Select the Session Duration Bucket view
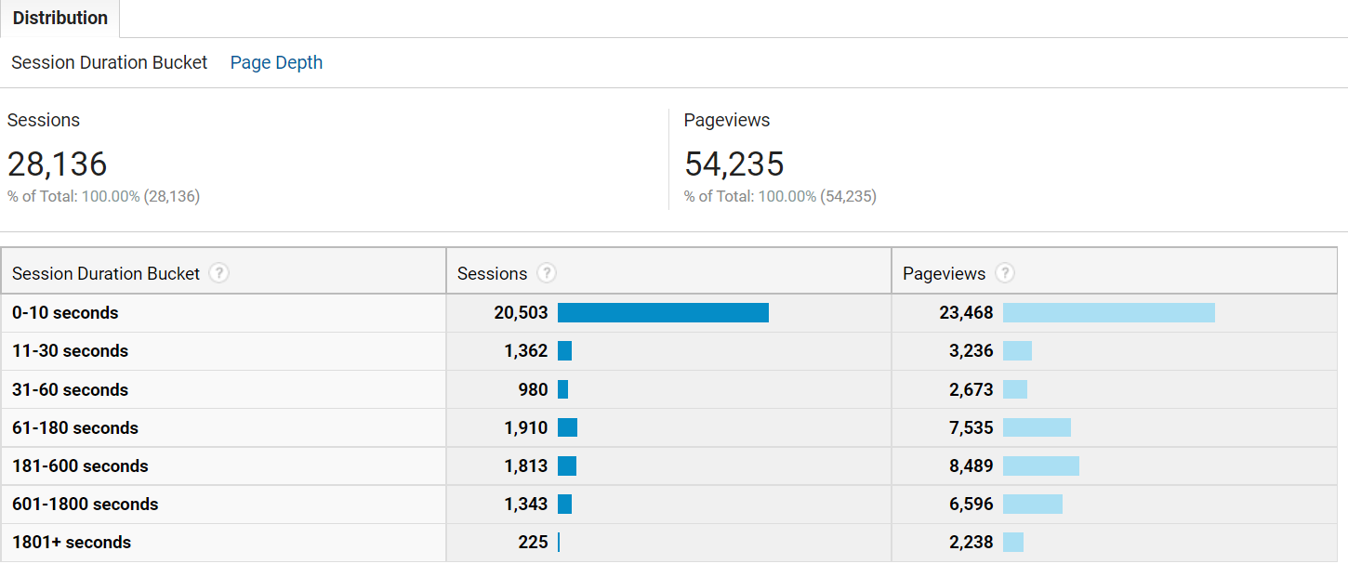Screen dimensions: 1348x564 coord(110,62)
